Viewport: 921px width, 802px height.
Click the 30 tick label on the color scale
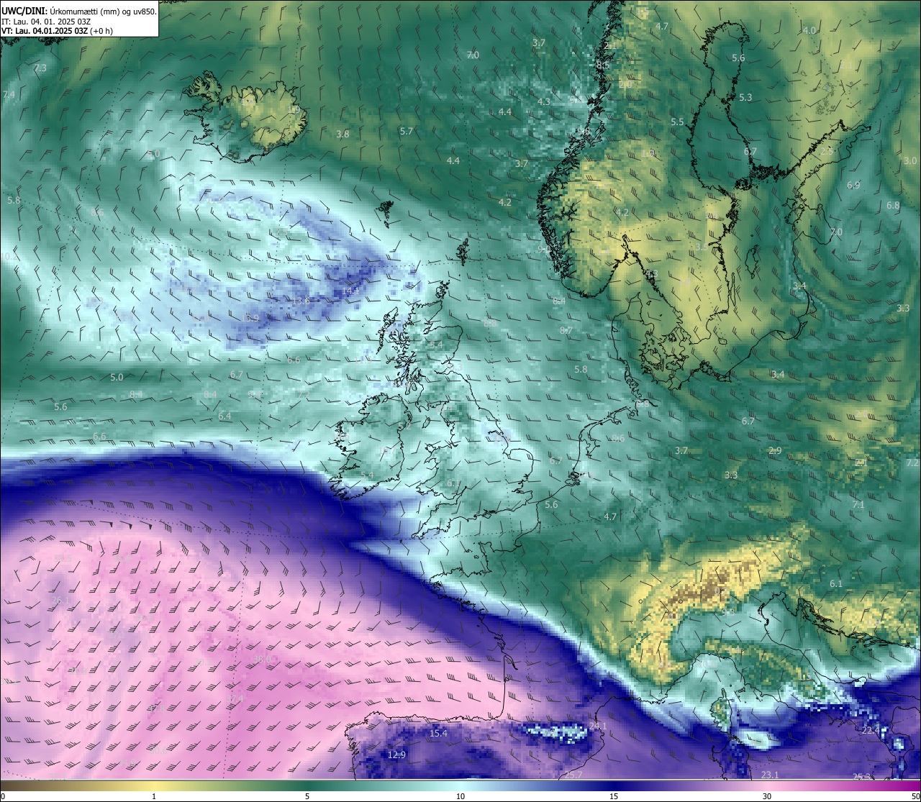point(767,796)
